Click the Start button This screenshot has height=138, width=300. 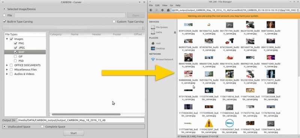(73, 133)
